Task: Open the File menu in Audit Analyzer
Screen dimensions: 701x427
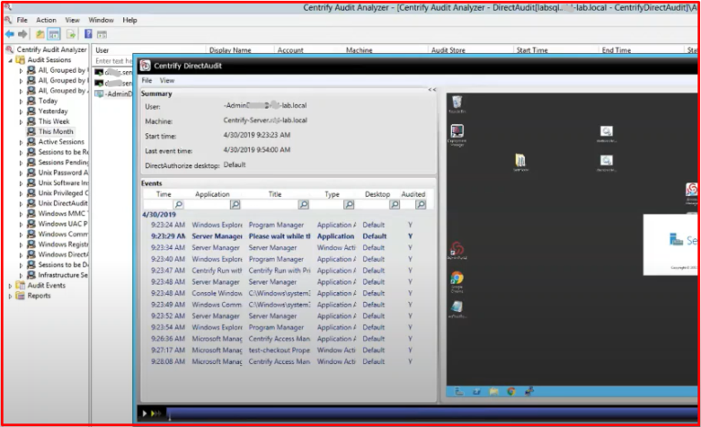Action: click(x=22, y=20)
